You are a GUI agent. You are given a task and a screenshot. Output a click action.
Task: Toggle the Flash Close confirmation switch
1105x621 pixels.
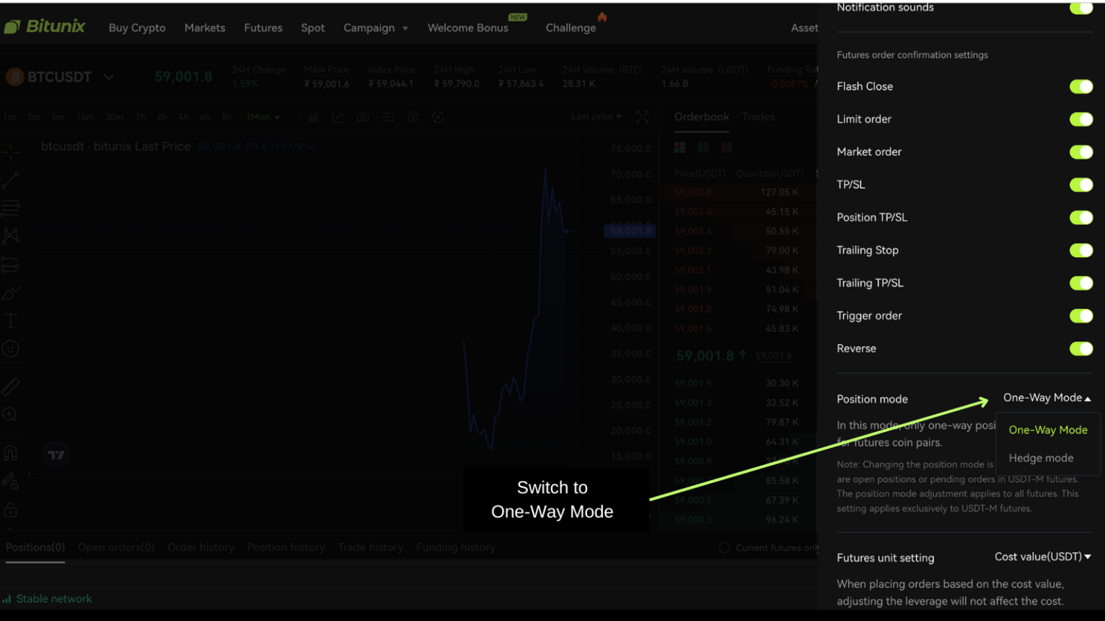pos(1081,86)
